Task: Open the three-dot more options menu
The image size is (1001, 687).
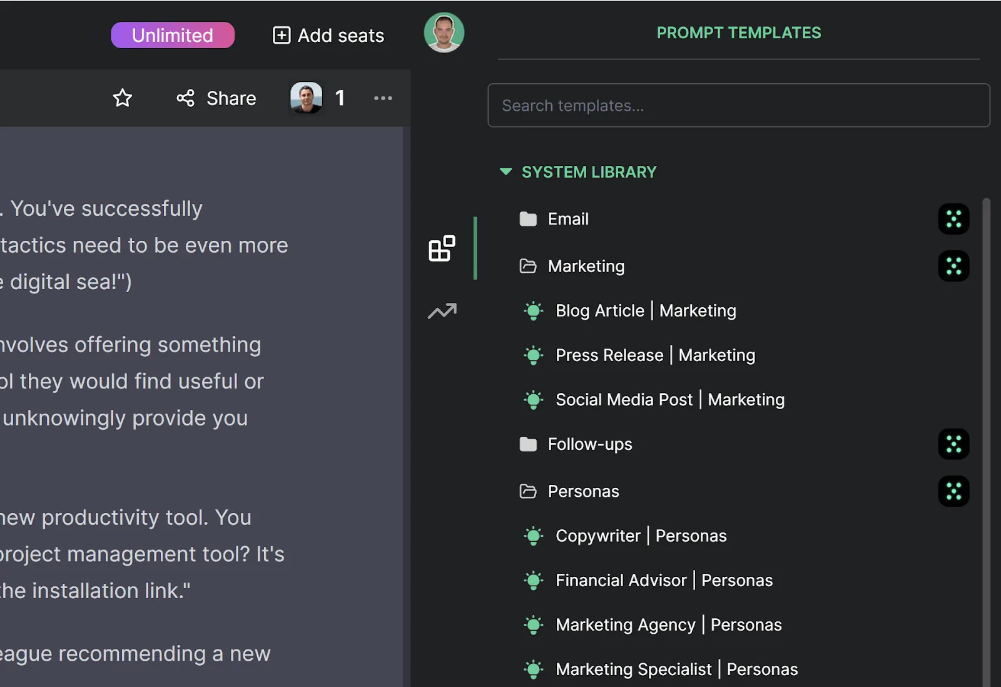Action: [x=383, y=98]
